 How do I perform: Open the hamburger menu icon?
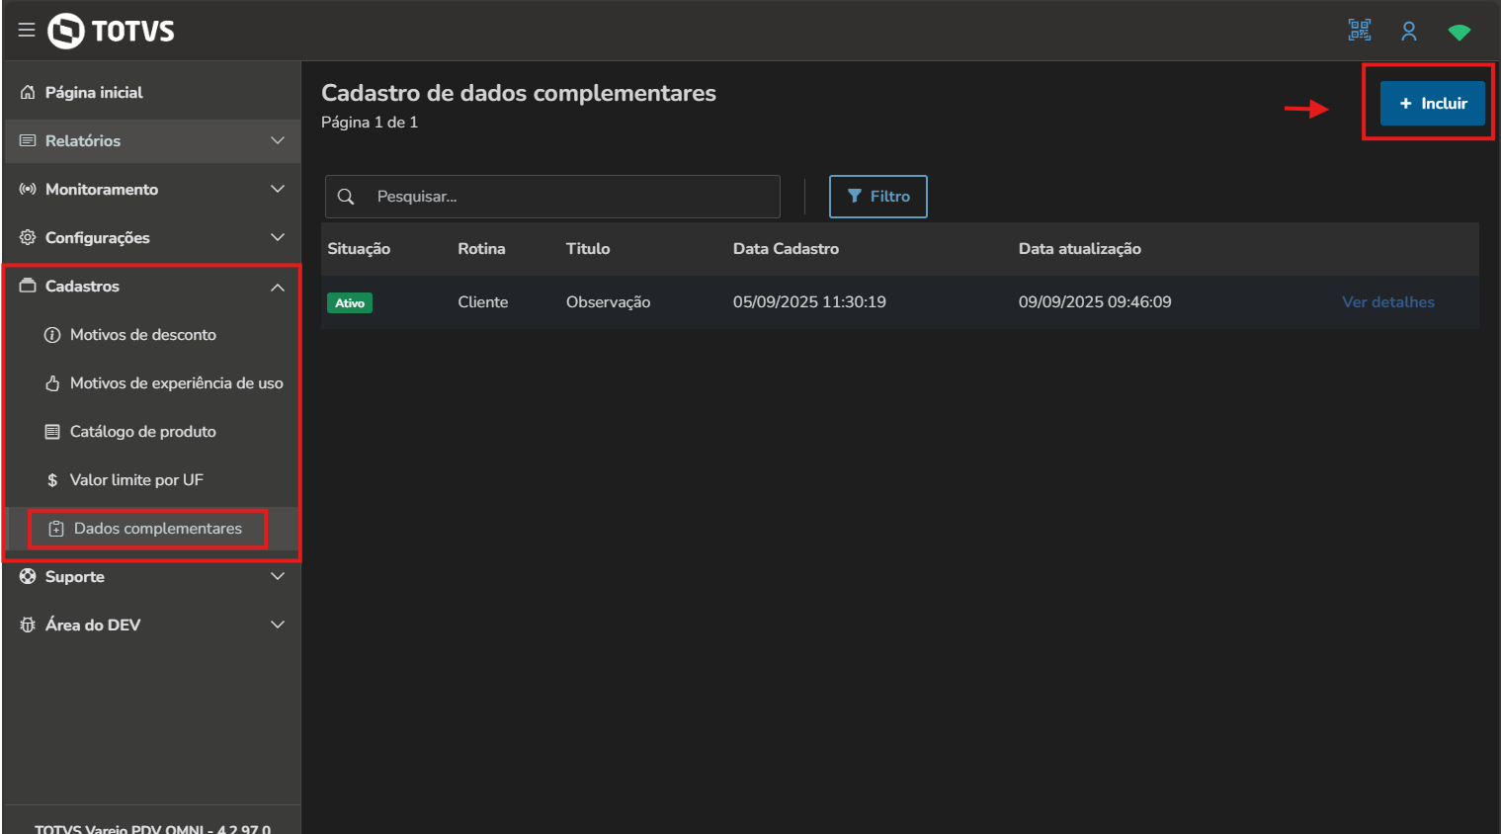[x=27, y=31]
